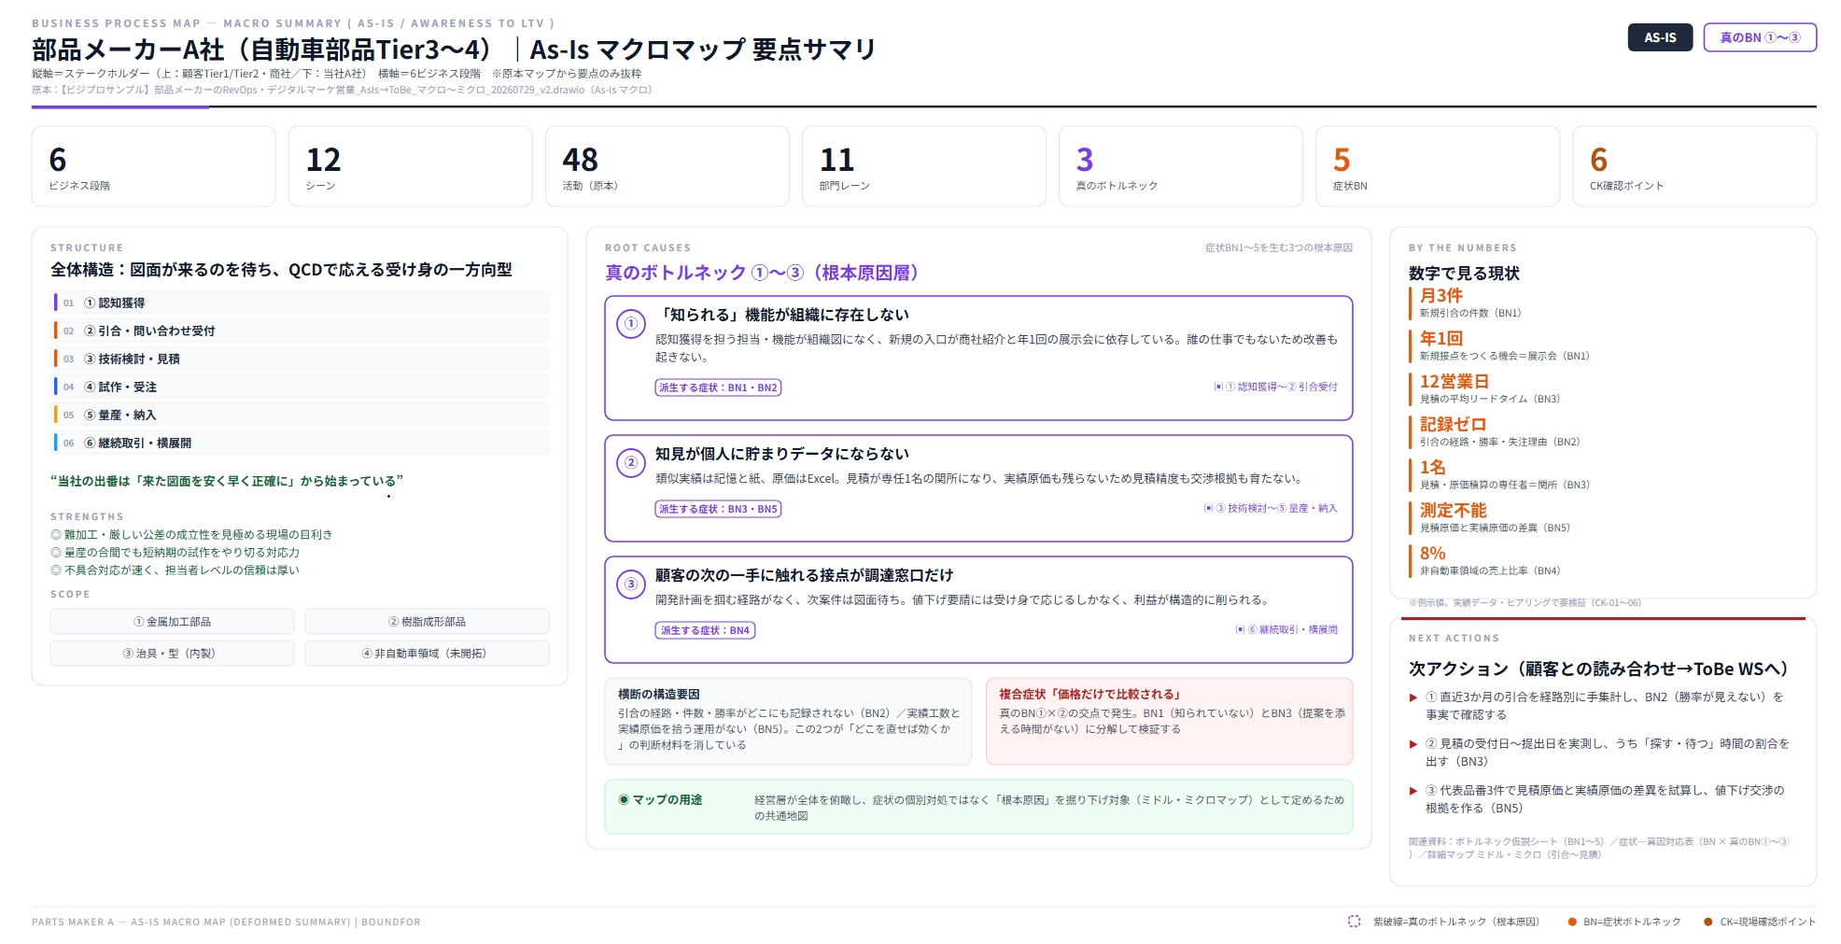
Task: Click ◎ bullet before 量産の合間でも短納期
Action: pyautogui.click(x=56, y=553)
